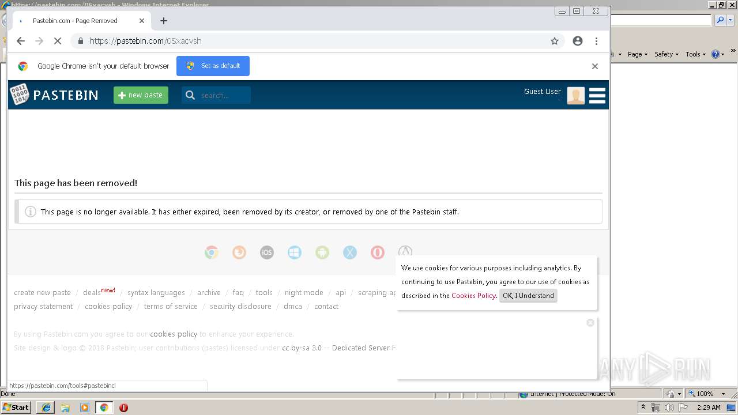Open the create new paste footer link

click(x=42, y=293)
